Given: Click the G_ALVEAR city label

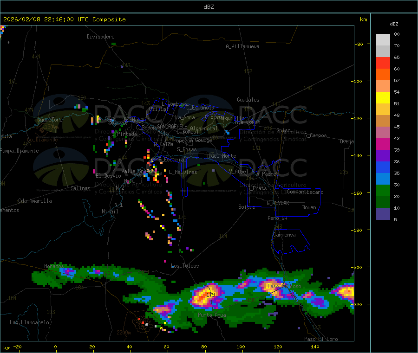Looking at the screenshot, I should point(278,203).
